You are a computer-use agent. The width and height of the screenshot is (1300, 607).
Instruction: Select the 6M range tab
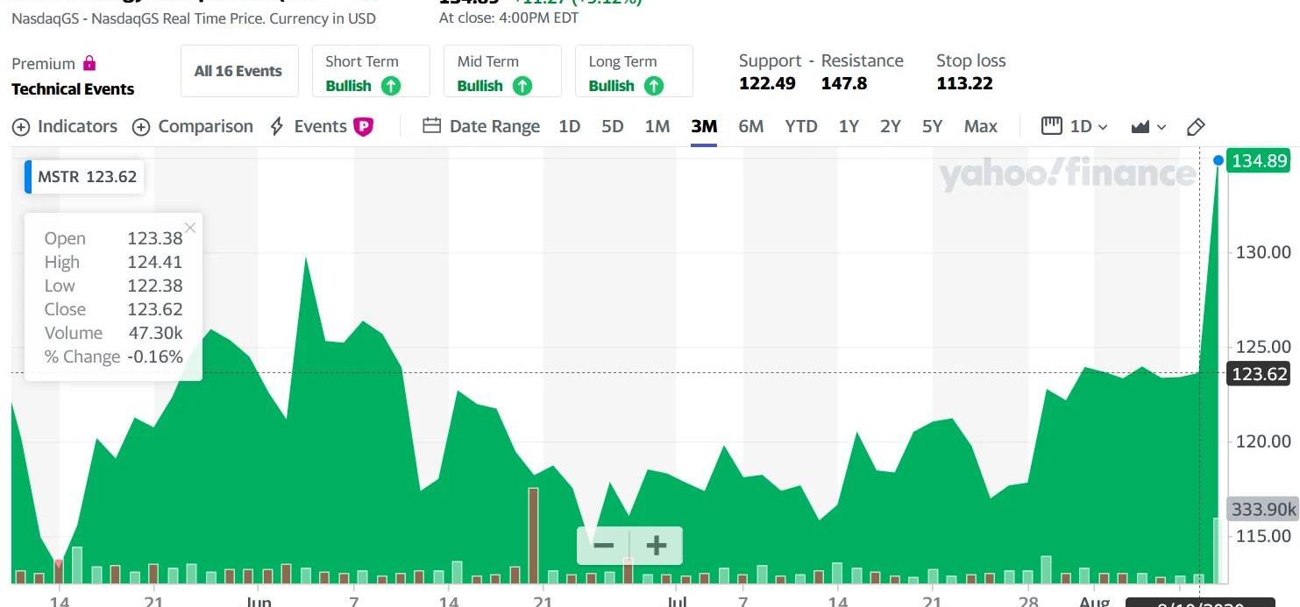pos(750,126)
